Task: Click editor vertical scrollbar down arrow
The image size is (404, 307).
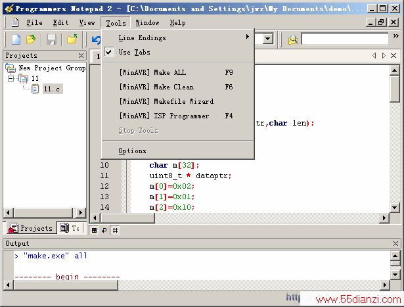Action: tap(394, 208)
